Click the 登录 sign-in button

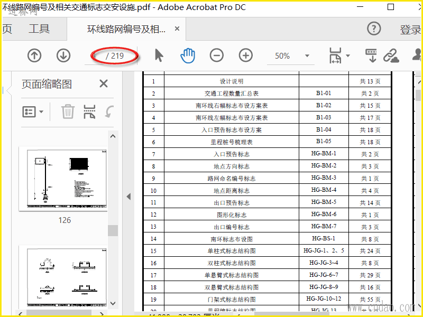pyautogui.click(x=411, y=30)
